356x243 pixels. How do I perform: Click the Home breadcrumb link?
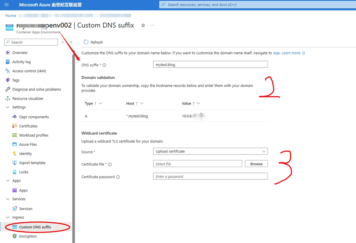coord(11,16)
